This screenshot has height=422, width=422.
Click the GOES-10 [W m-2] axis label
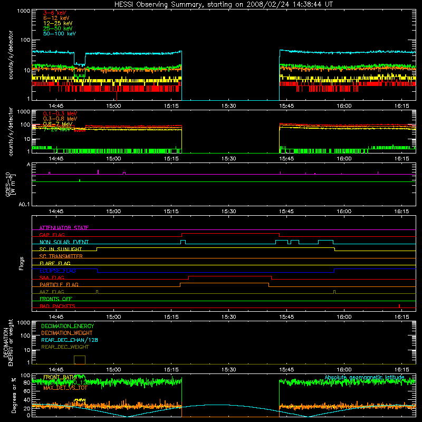[x=11, y=184]
